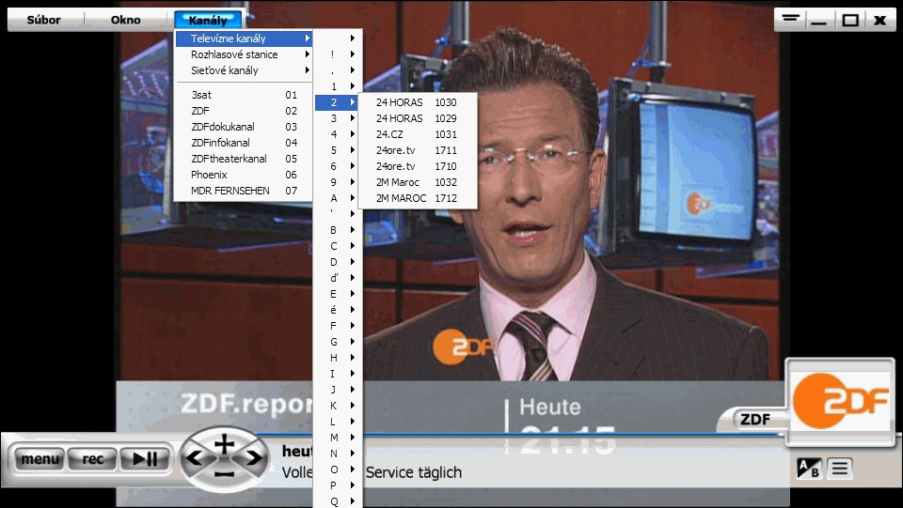Expand the 'C' channel group
Image resolution: width=903 pixels, height=508 pixels.
338,246
